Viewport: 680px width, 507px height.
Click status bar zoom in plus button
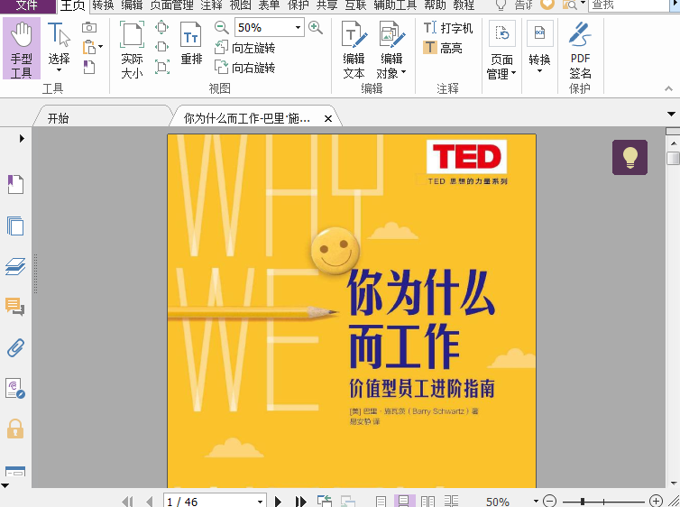pos(656,501)
